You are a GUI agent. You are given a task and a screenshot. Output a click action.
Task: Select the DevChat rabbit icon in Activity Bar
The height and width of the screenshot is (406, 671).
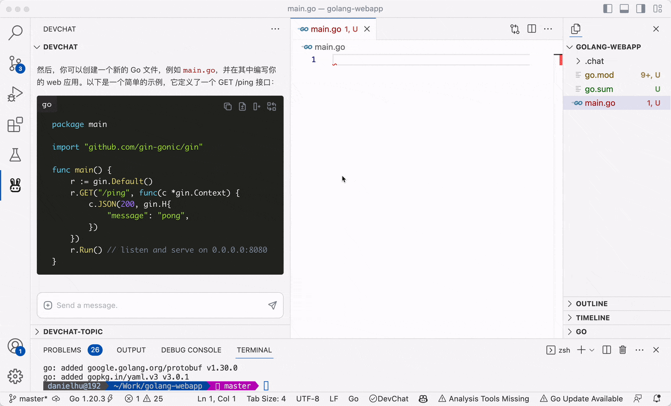15,186
